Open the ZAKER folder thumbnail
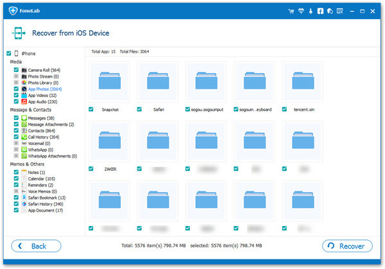This screenshot has height=269, width=385. (x=109, y=141)
